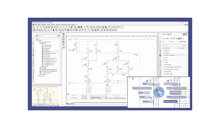
Task: Click the purple help question mark icon
Action: point(122,27)
